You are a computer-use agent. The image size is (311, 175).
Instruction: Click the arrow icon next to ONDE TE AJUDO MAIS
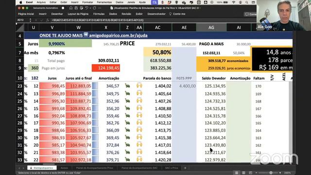tap(86, 35)
